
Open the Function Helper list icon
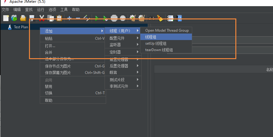coord(171,18)
